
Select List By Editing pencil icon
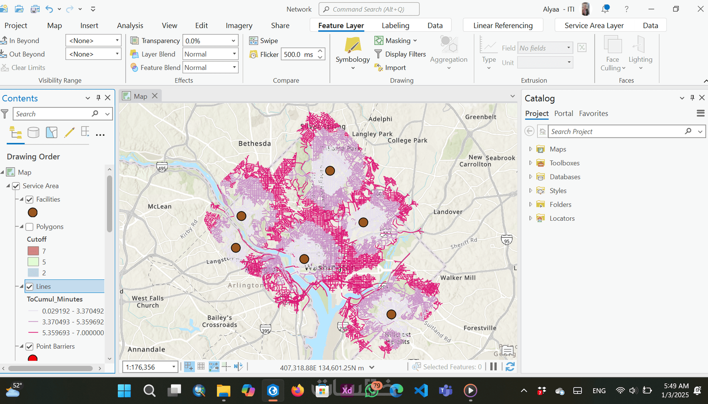[69, 133]
